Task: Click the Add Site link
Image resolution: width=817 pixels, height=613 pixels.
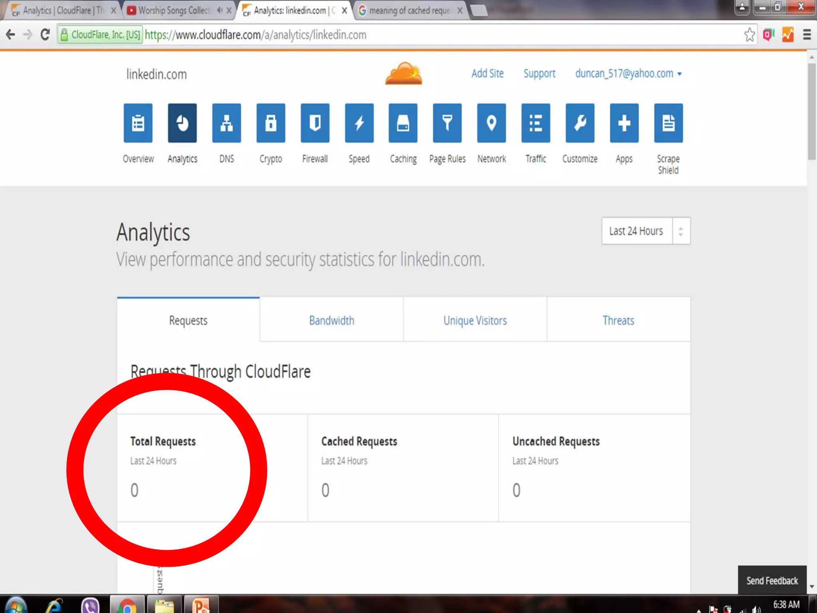Action: point(487,74)
